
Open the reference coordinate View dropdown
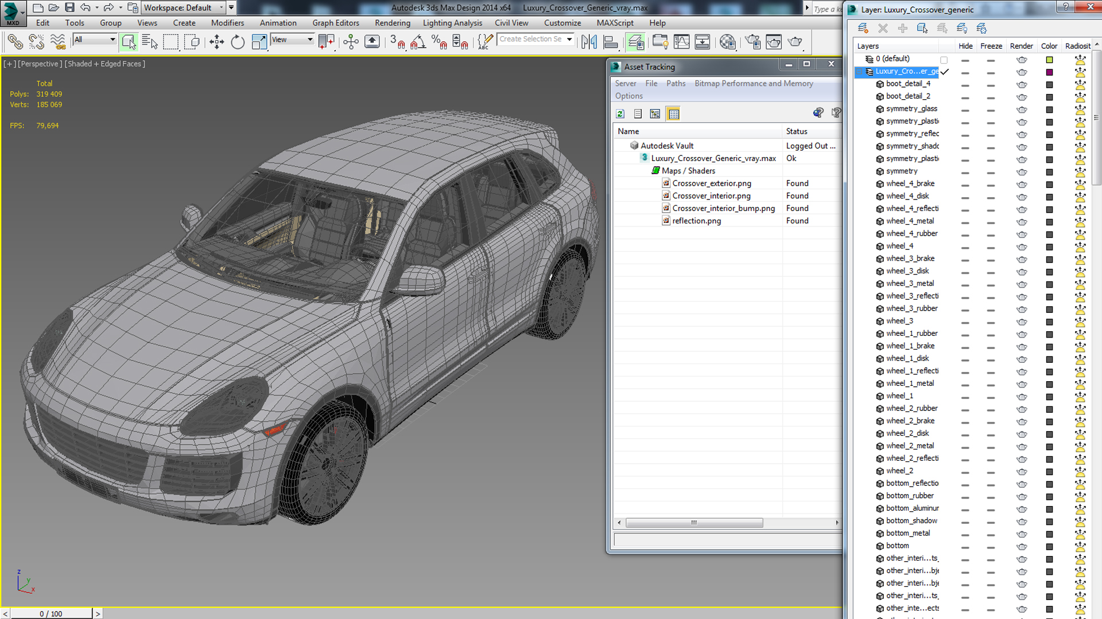pyautogui.click(x=292, y=40)
